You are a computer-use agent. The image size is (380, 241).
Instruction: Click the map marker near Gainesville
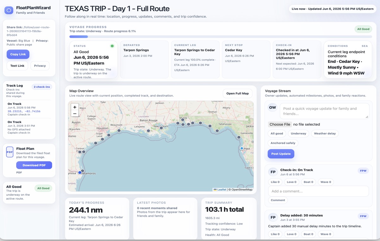tap(239, 137)
